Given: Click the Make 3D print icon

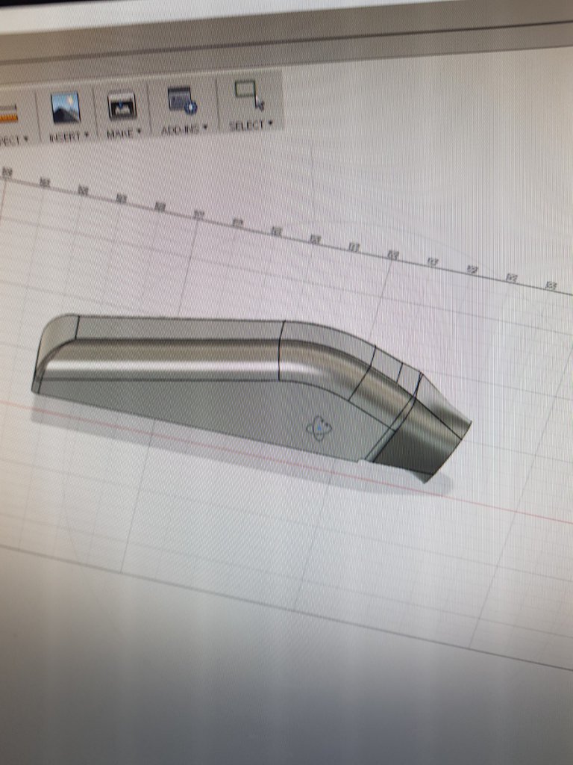Looking at the screenshot, I should [122, 106].
